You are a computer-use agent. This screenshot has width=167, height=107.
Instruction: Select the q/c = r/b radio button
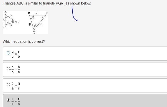[x=8, y=53]
